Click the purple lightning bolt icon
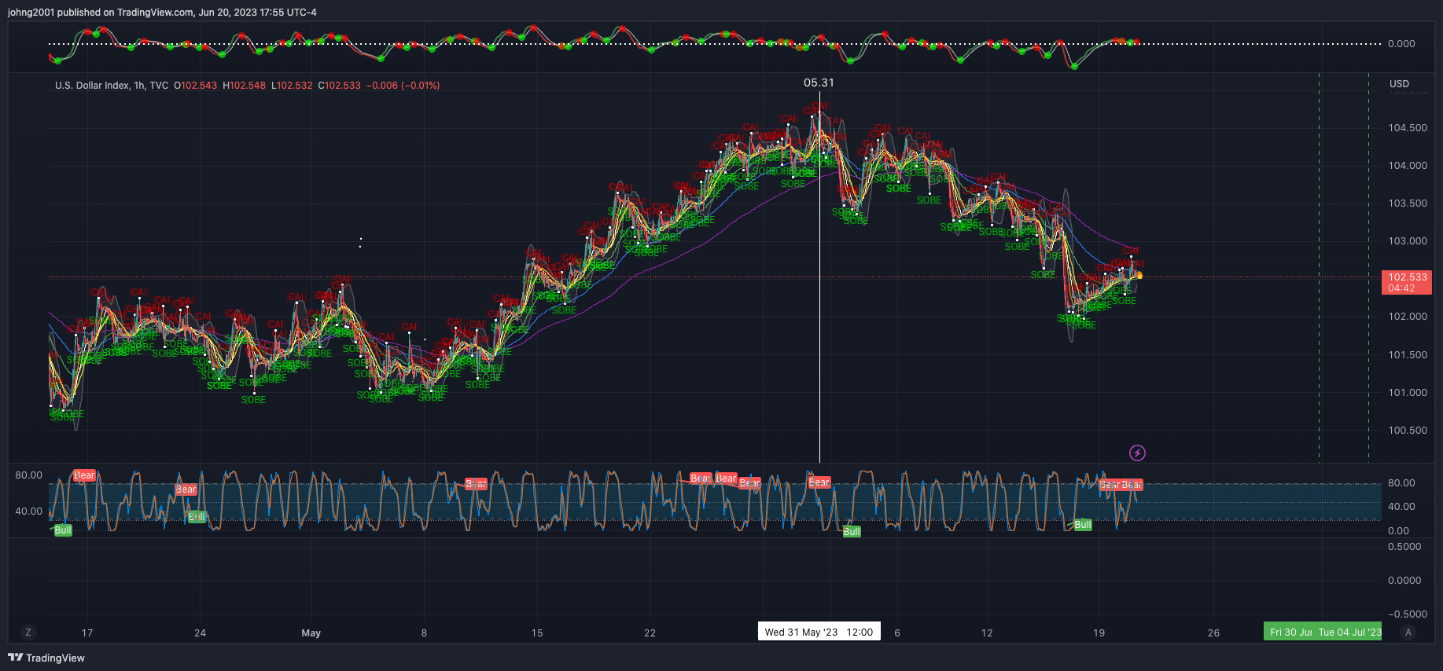 pos(1137,453)
